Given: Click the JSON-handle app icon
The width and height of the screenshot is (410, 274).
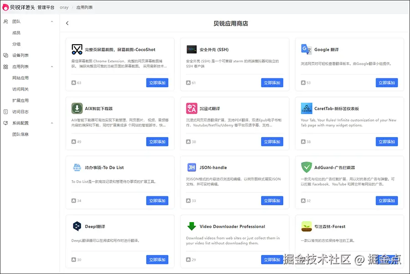Looking at the screenshot, I should point(192,167).
